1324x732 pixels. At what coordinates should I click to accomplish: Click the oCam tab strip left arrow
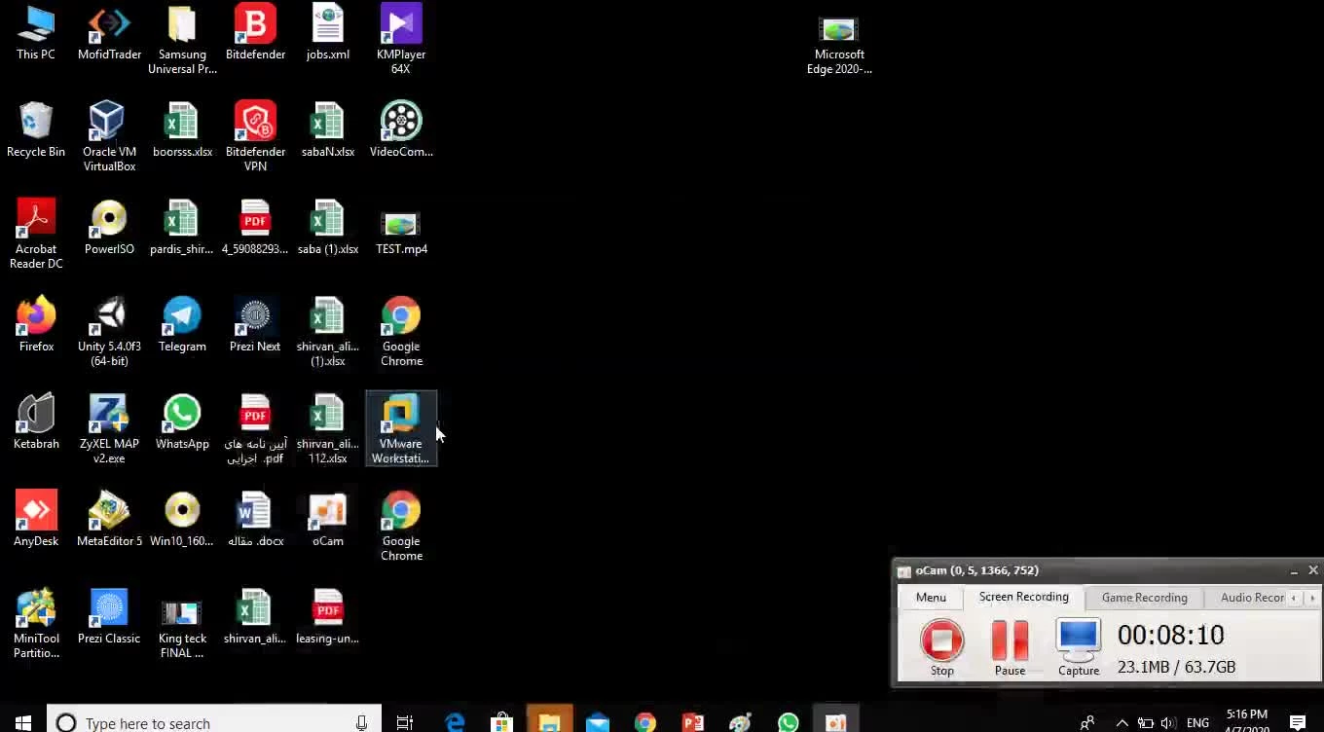(x=1294, y=598)
